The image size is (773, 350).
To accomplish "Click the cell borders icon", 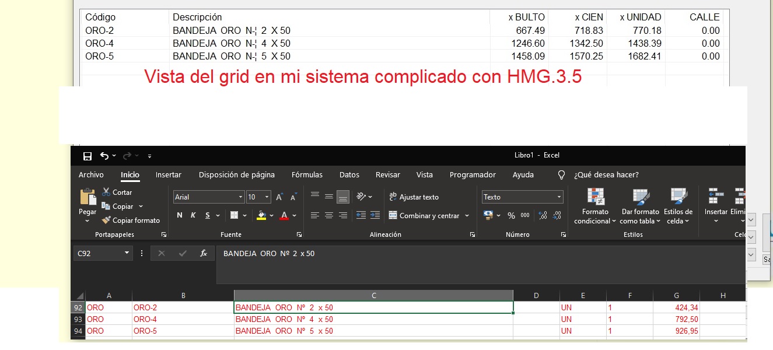I will (234, 215).
